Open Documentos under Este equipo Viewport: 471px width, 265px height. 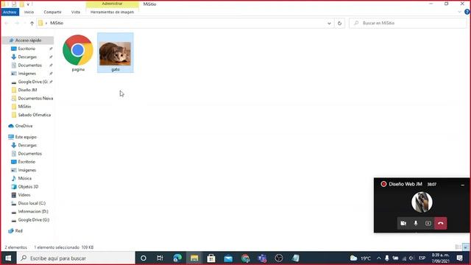pos(29,154)
